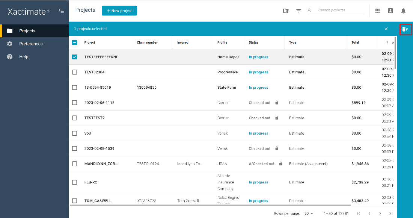Click claim number 130594856
This screenshot has width=413, height=218.
[x=147, y=88]
